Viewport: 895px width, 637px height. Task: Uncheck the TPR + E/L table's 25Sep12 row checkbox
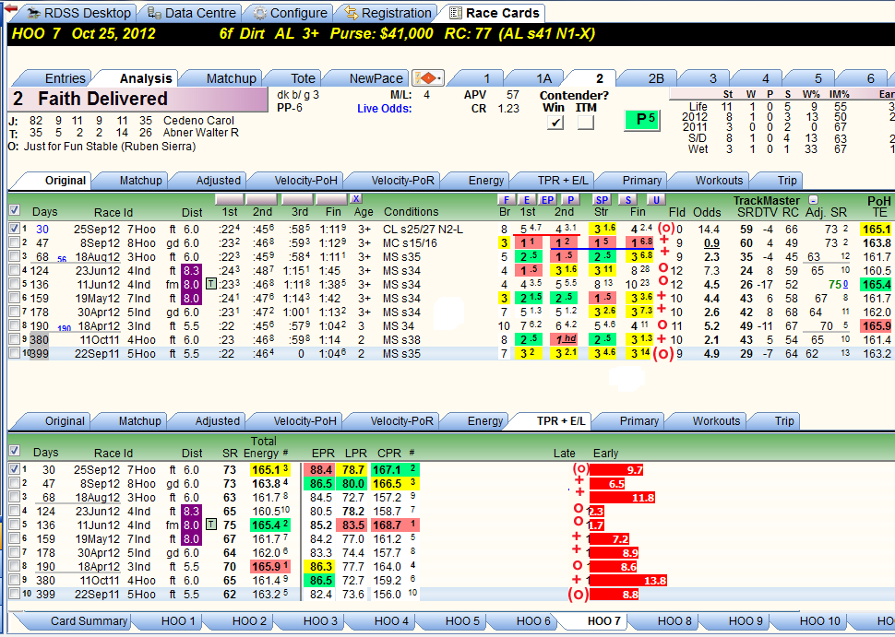(x=14, y=469)
